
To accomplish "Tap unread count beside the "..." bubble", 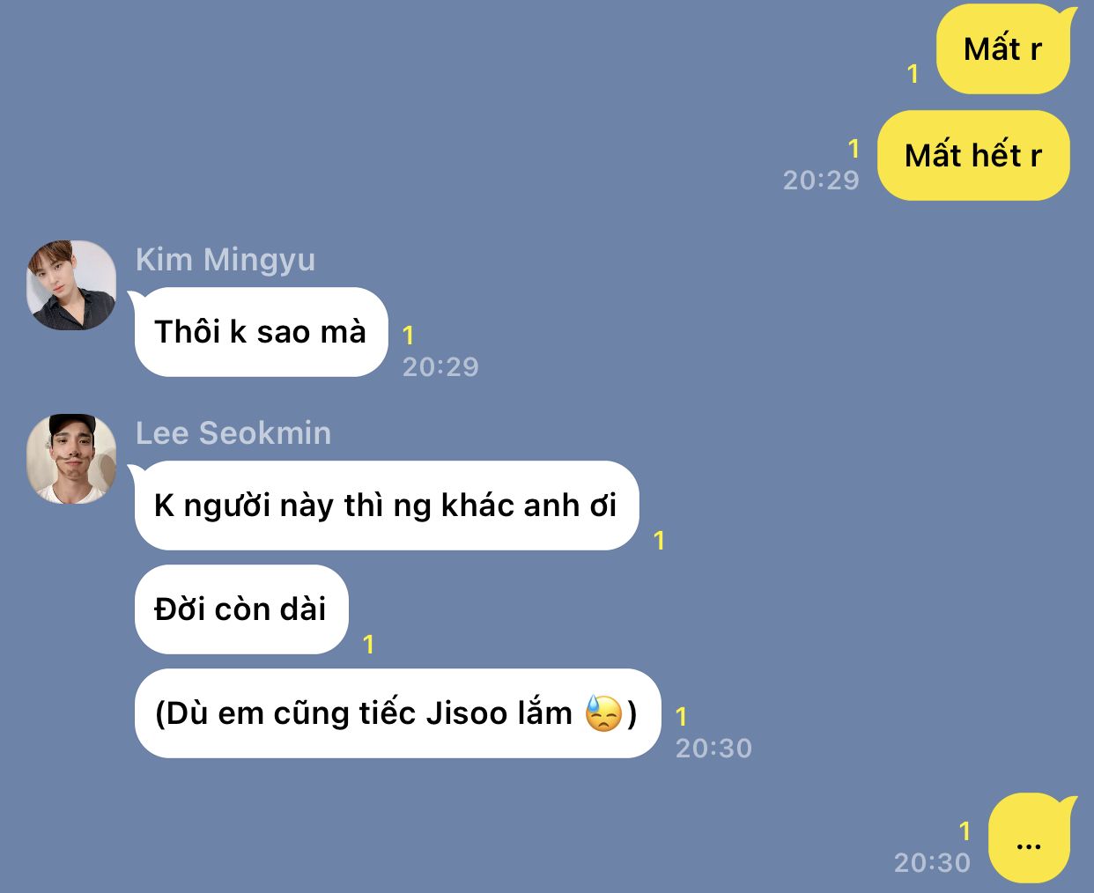I will pyautogui.click(x=965, y=830).
